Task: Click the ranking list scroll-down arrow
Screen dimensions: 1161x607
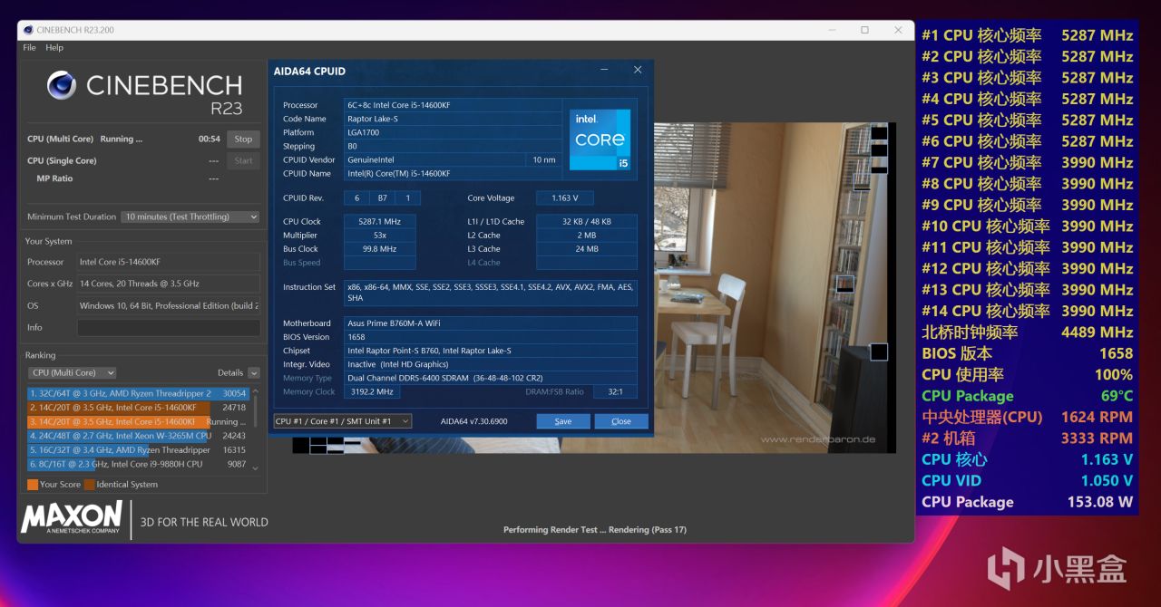Action: 255,468
